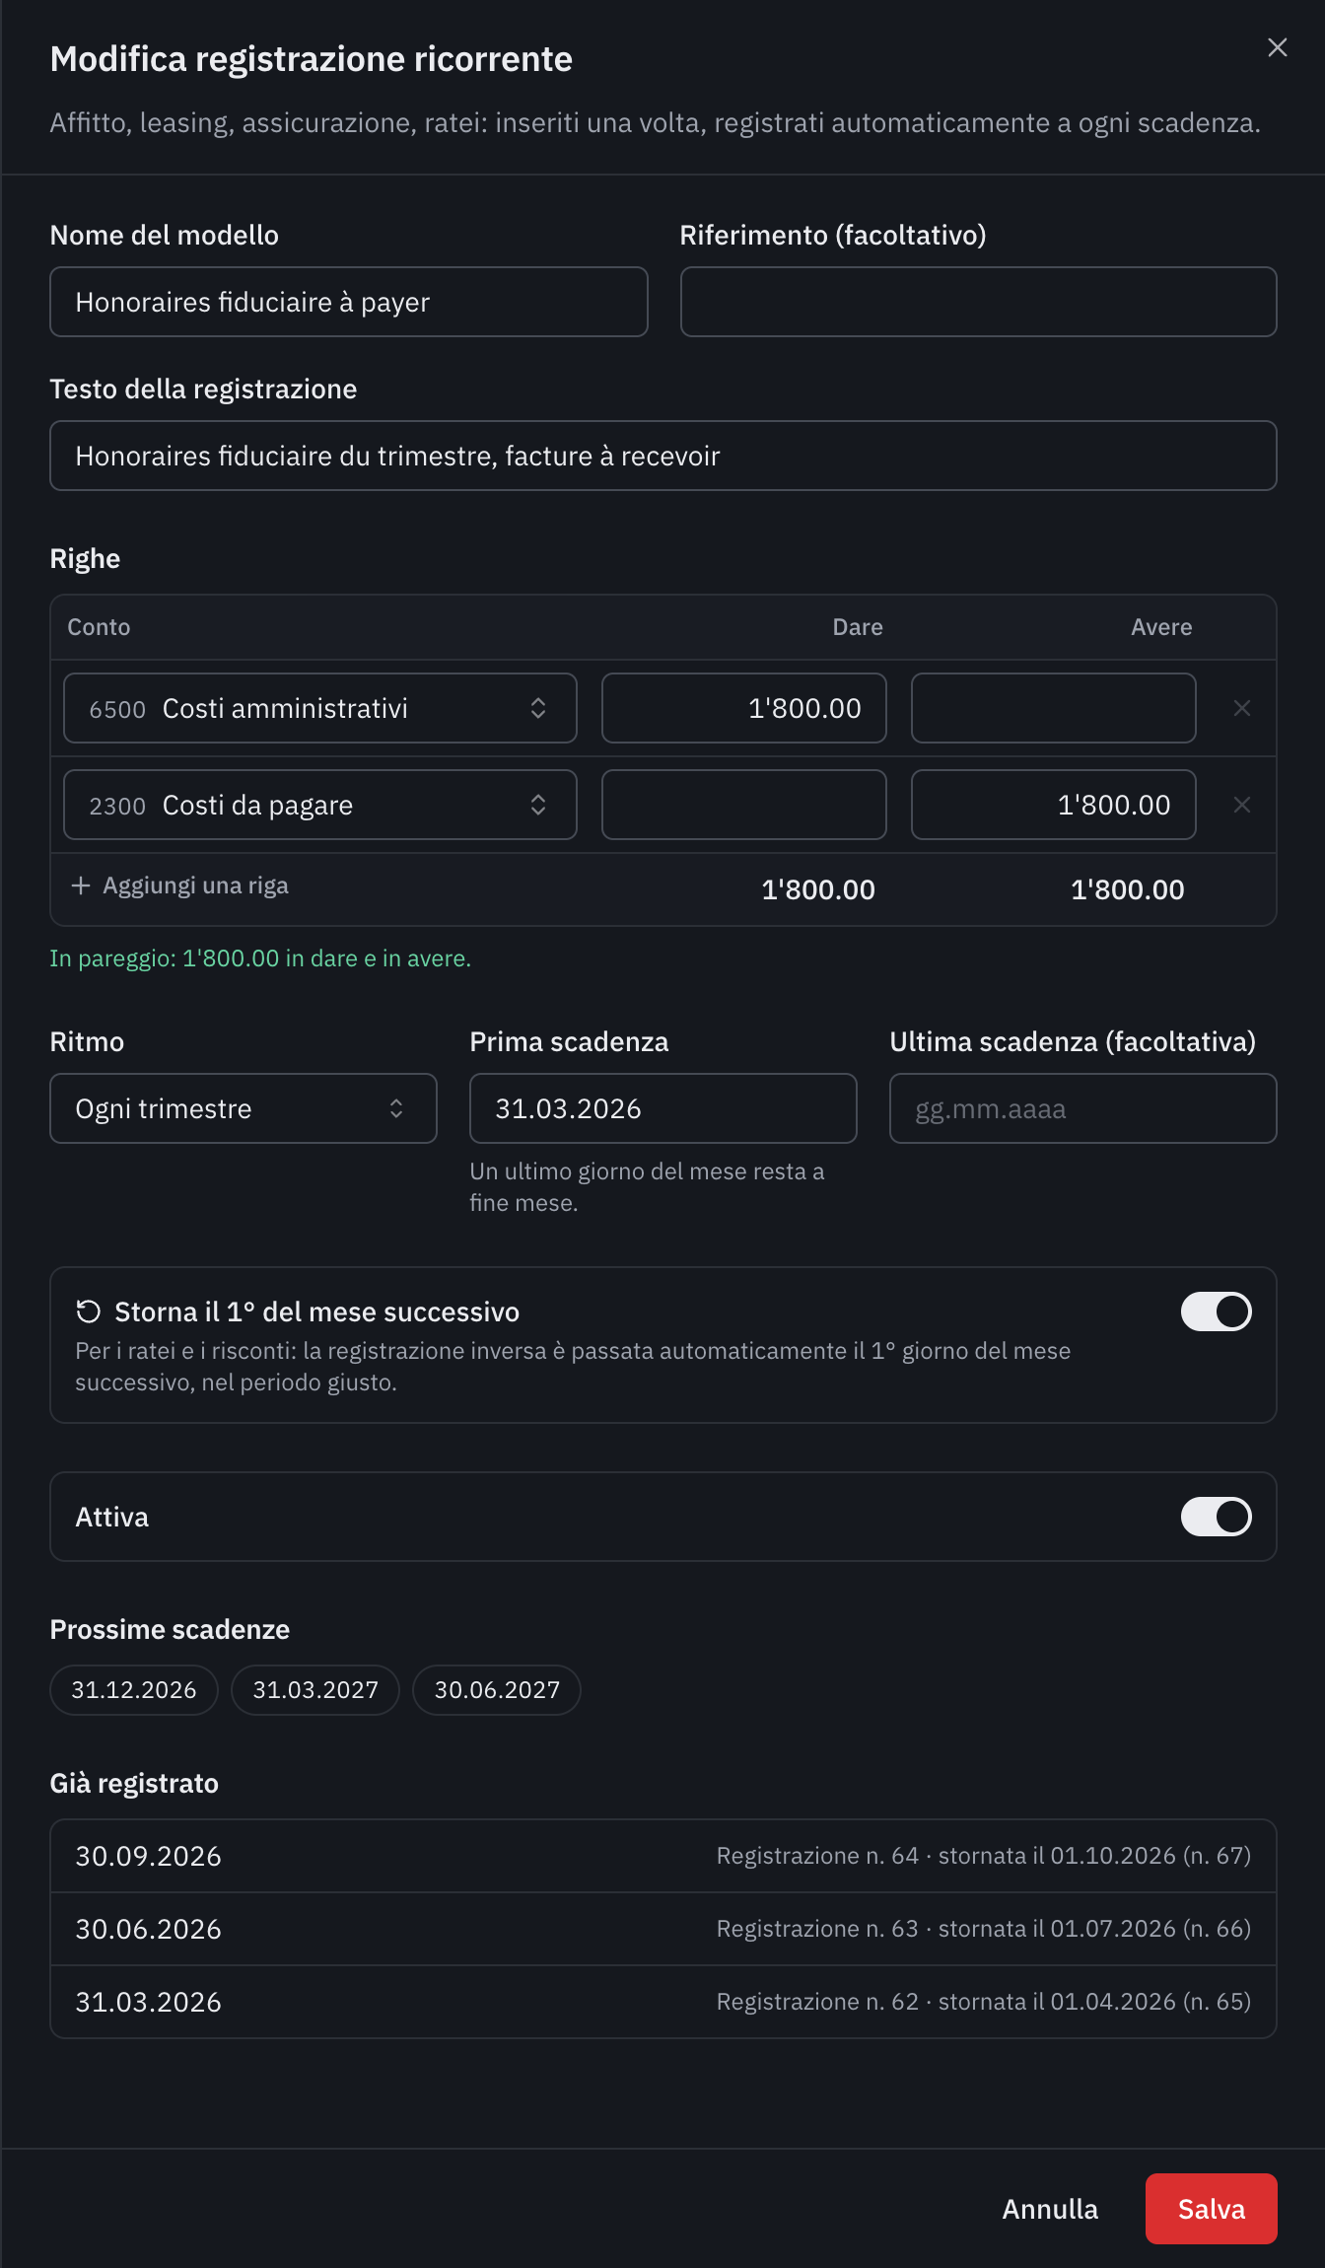Open the 6500 Costi amministrativi account dropdown
This screenshot has width=1325, height=2268.
tap(320, 708)
